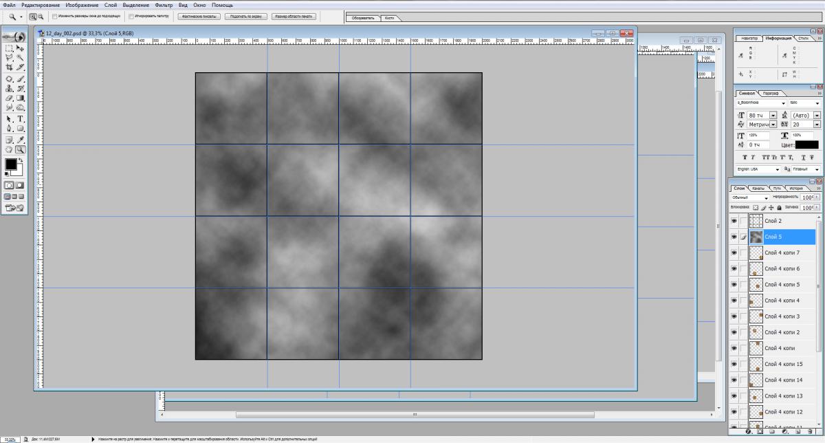Screen dimensions: 825x443
Task: Click lock transparent pixels icon
Action: (756, 207)
